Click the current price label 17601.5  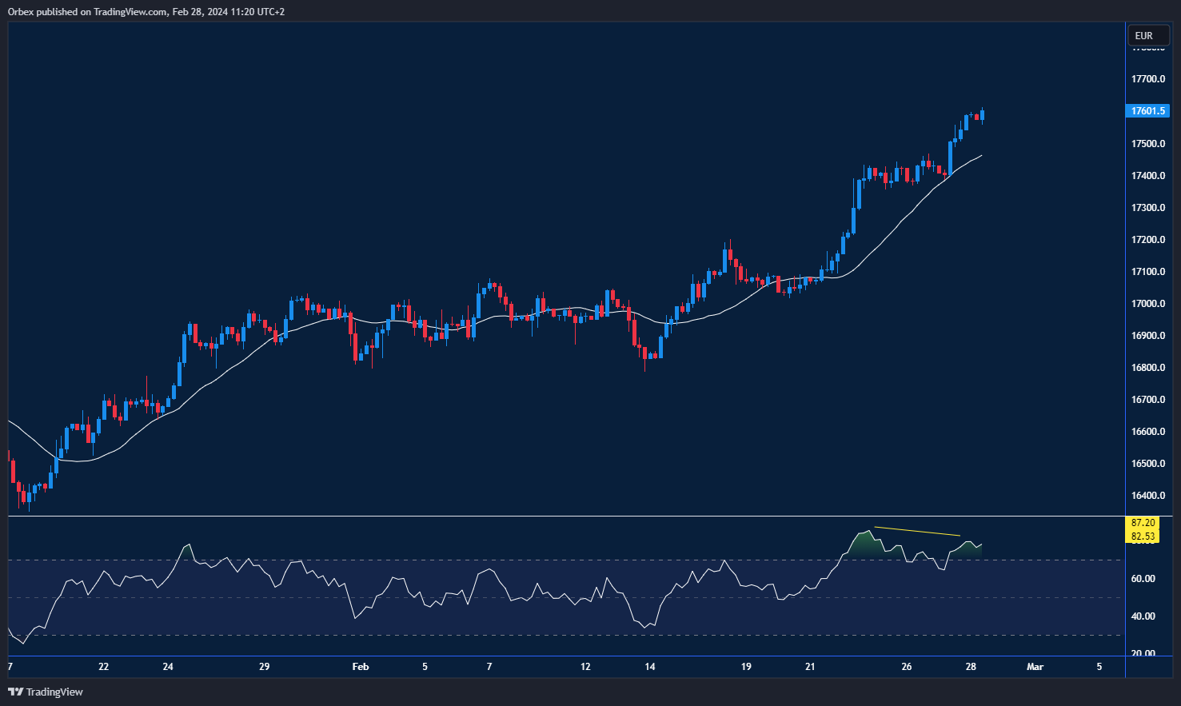pyautogui.click(x=1148, y=111)
